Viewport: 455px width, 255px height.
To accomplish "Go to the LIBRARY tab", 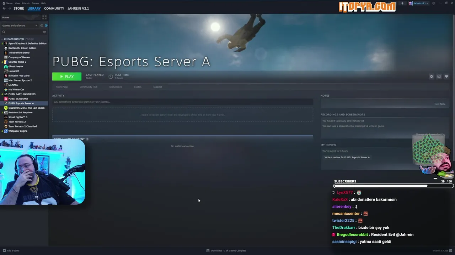I will click(34, 8).
